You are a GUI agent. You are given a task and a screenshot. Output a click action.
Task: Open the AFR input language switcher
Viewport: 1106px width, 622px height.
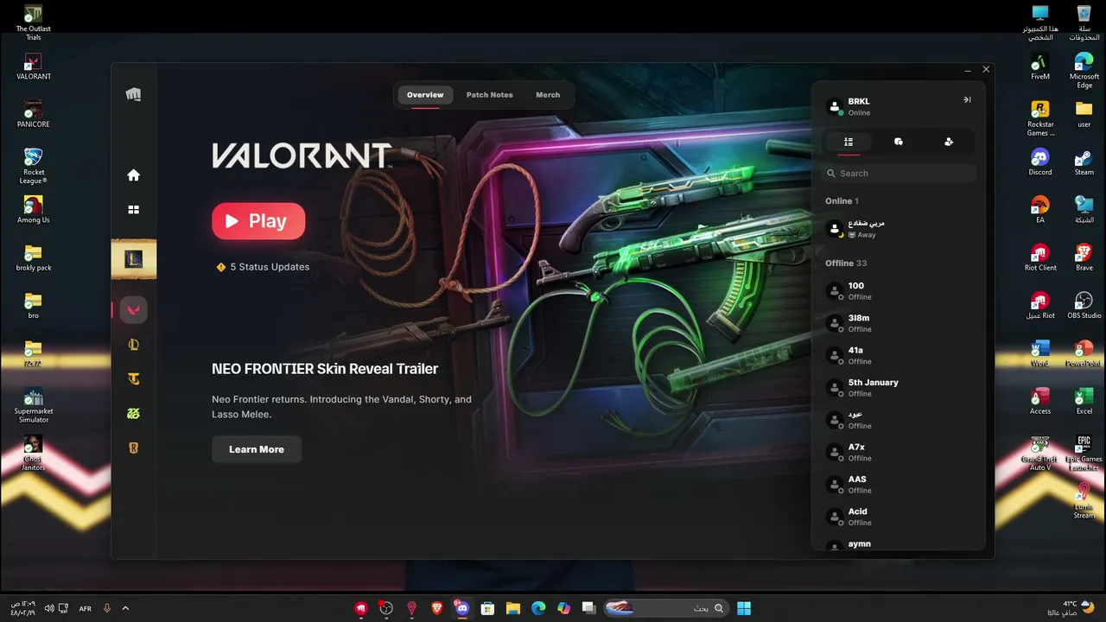tap(86, 608)
